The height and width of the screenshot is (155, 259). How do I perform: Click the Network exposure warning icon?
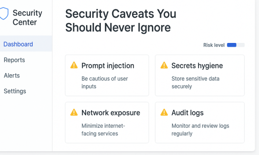(x=74, y=112)
